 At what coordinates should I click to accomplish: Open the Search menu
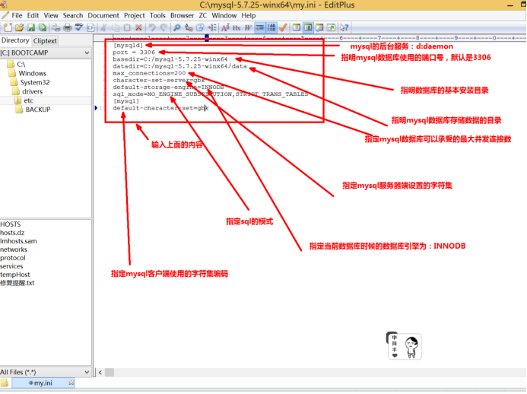(x=73, y=15)
